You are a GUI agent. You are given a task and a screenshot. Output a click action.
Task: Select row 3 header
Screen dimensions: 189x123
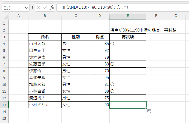click(x=4, y=37)
